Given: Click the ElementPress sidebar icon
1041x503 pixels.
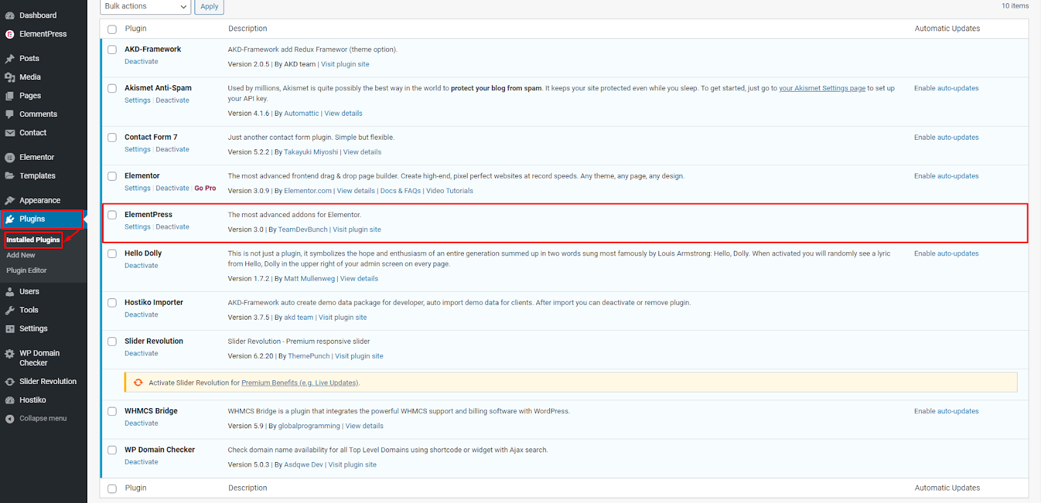Looking at the screenshot, I should tap(10, 34).
